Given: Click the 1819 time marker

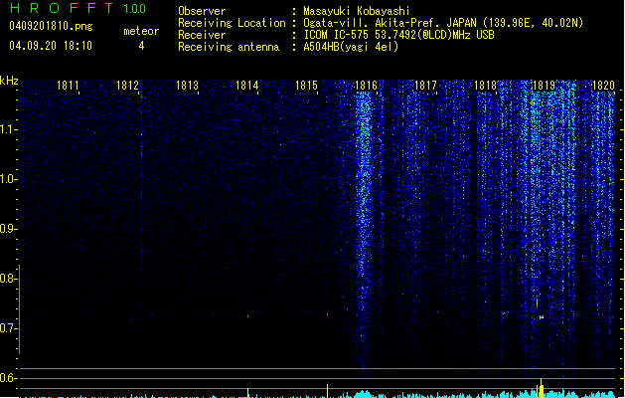Looking at the screenshot, I should coord(545,86).
